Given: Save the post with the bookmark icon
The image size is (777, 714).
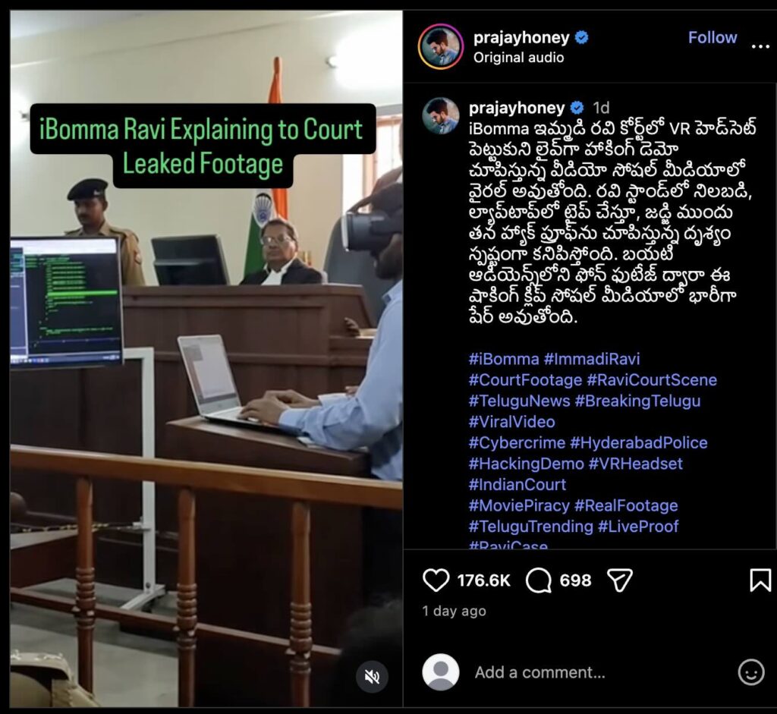Looking at the screenshot, I should (x=760, y=580).
